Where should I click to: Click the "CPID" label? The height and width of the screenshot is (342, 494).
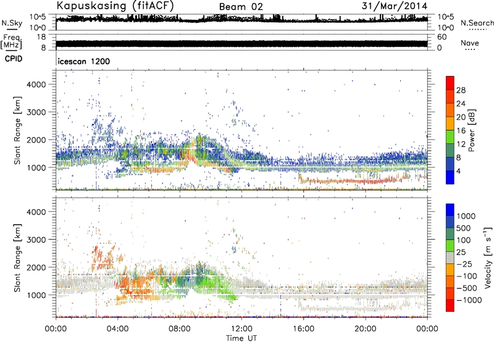click(x=14, y=59)
